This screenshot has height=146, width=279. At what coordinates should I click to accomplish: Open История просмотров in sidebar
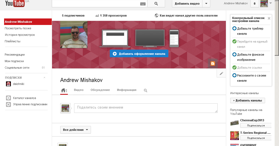pyautogui.click(x=20, y=35)
